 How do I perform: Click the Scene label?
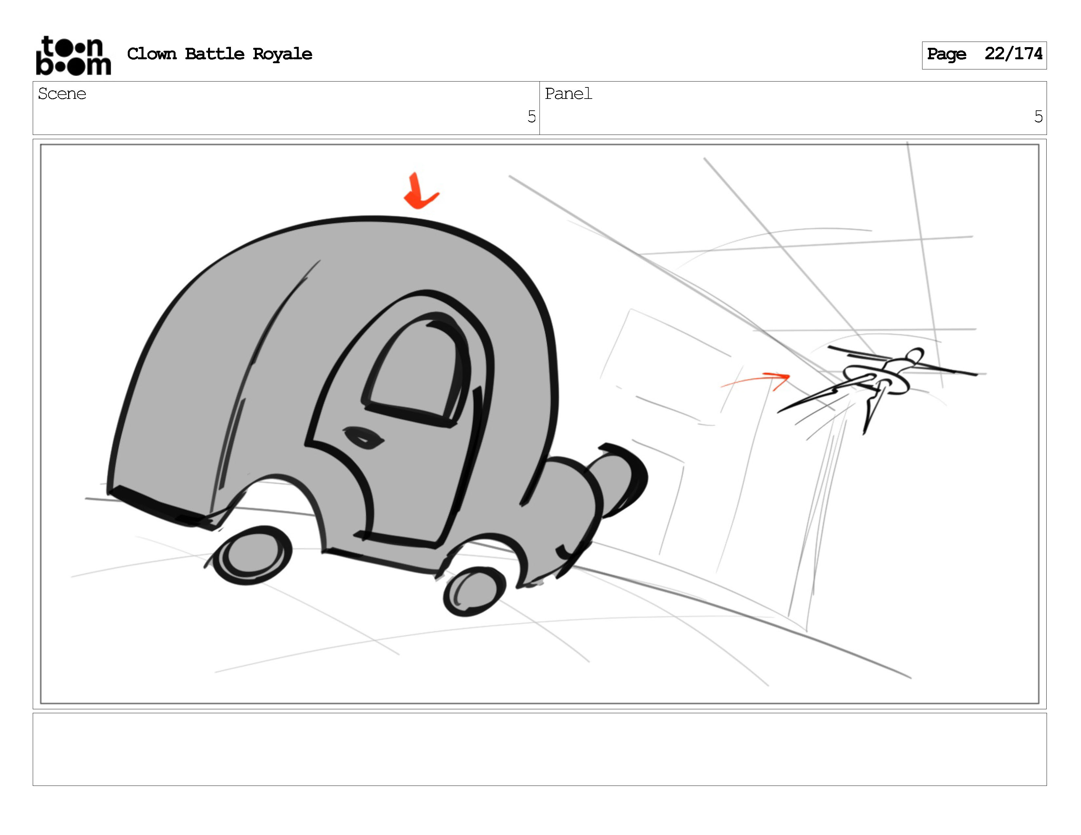(x=62, y=94)
